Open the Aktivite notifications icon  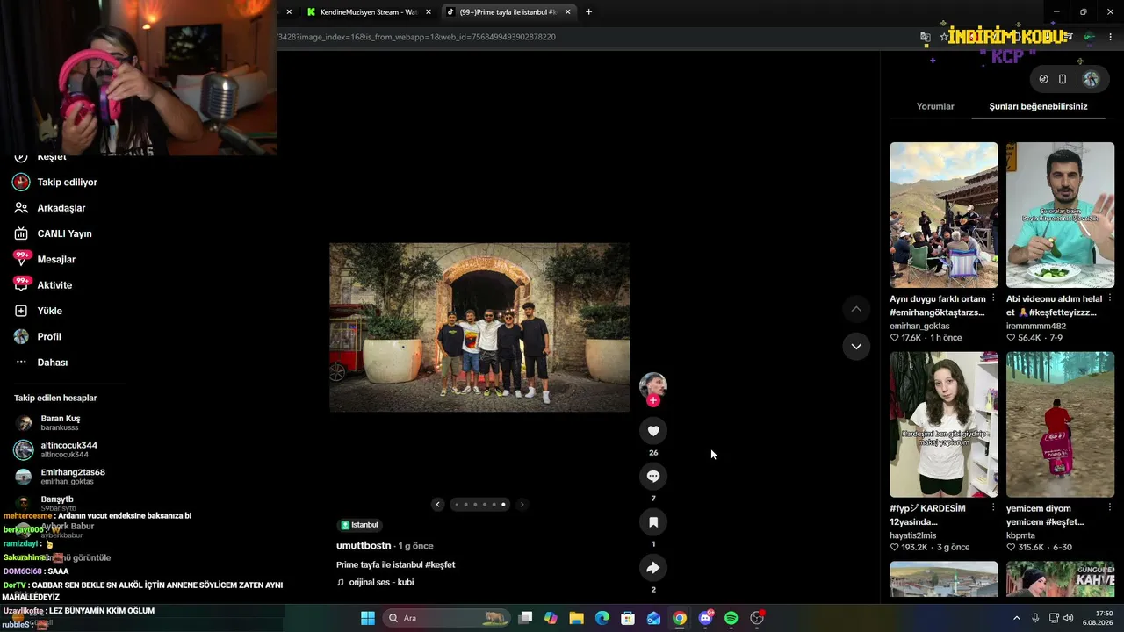pyautogui.click(x=21, y=284)
